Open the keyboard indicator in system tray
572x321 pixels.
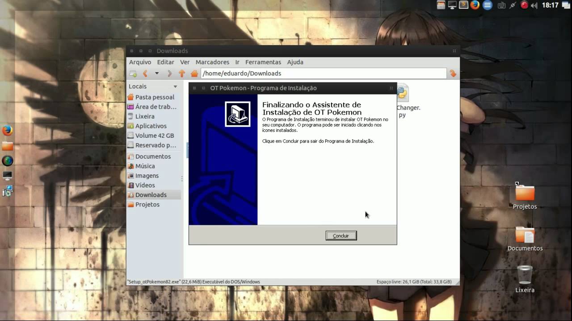(x=501, y=5)
